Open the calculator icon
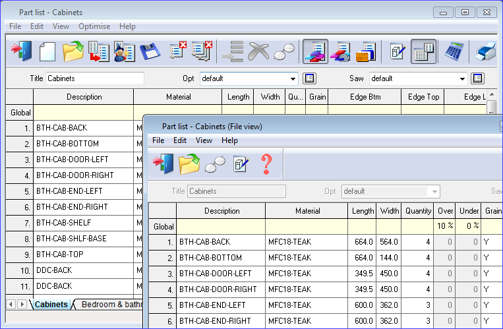 tap(454, 51)
